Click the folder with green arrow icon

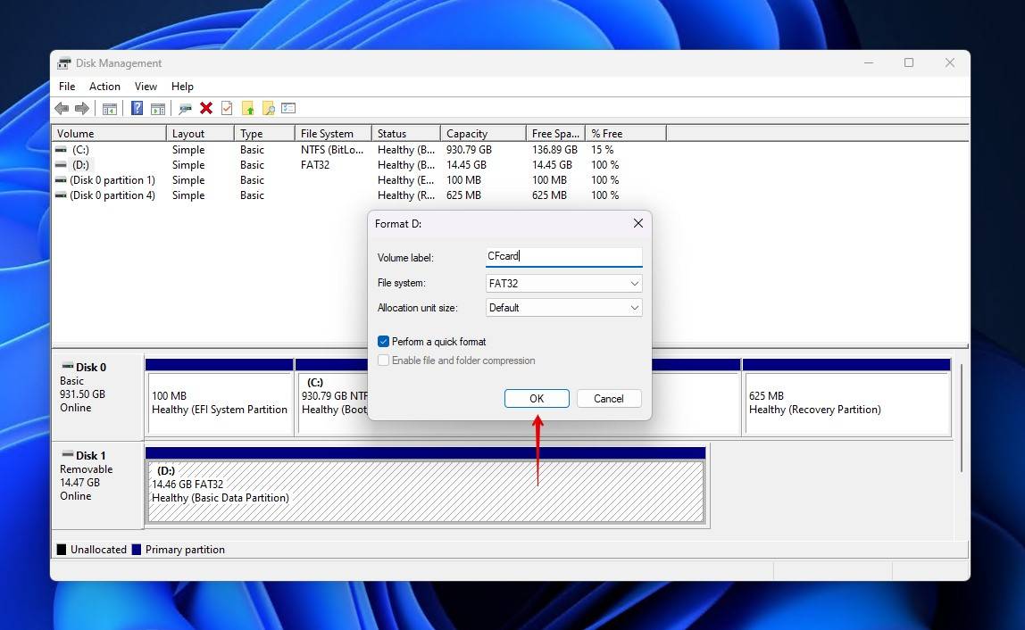coord(247,108)
